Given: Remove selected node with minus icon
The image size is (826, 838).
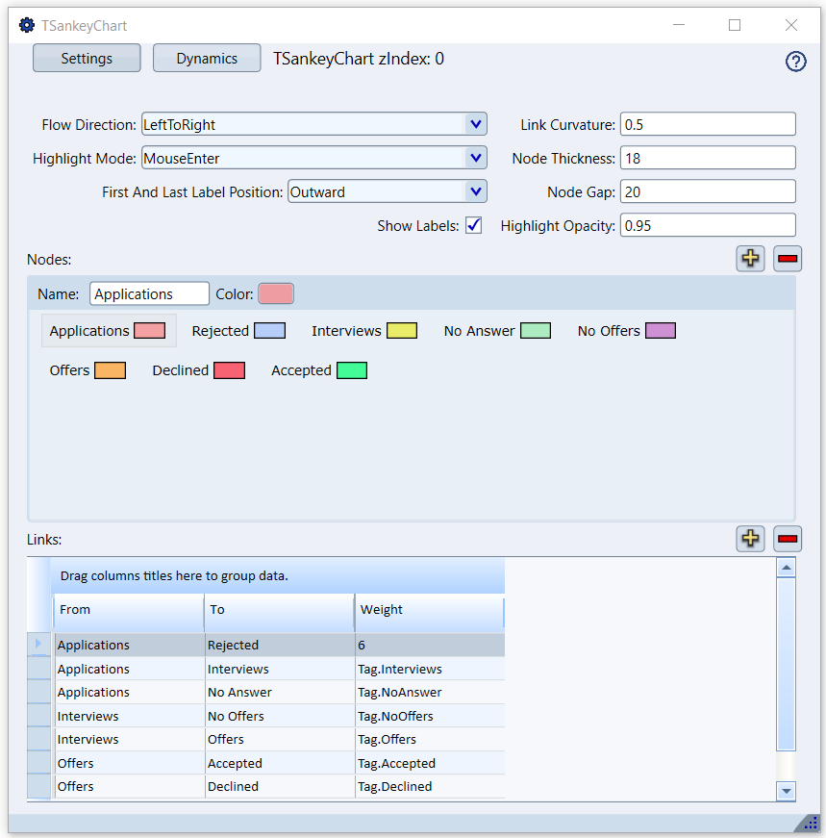Looking at the screenshot, I should coord(787,258).
